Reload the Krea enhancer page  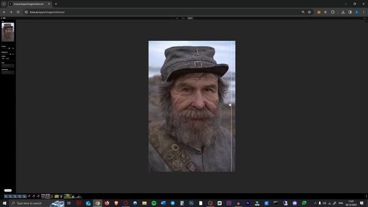click(18, 12)
